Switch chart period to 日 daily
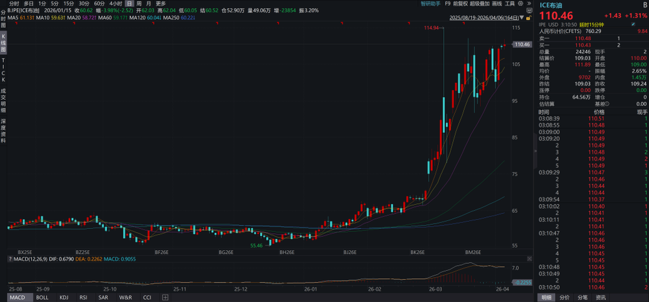 [129, 3]
